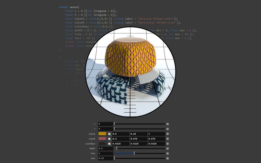Open the color wheel picker for ColorBase
Image resolution: width=261 pixels, height=163 pixels.
click(x=109, y=144)
